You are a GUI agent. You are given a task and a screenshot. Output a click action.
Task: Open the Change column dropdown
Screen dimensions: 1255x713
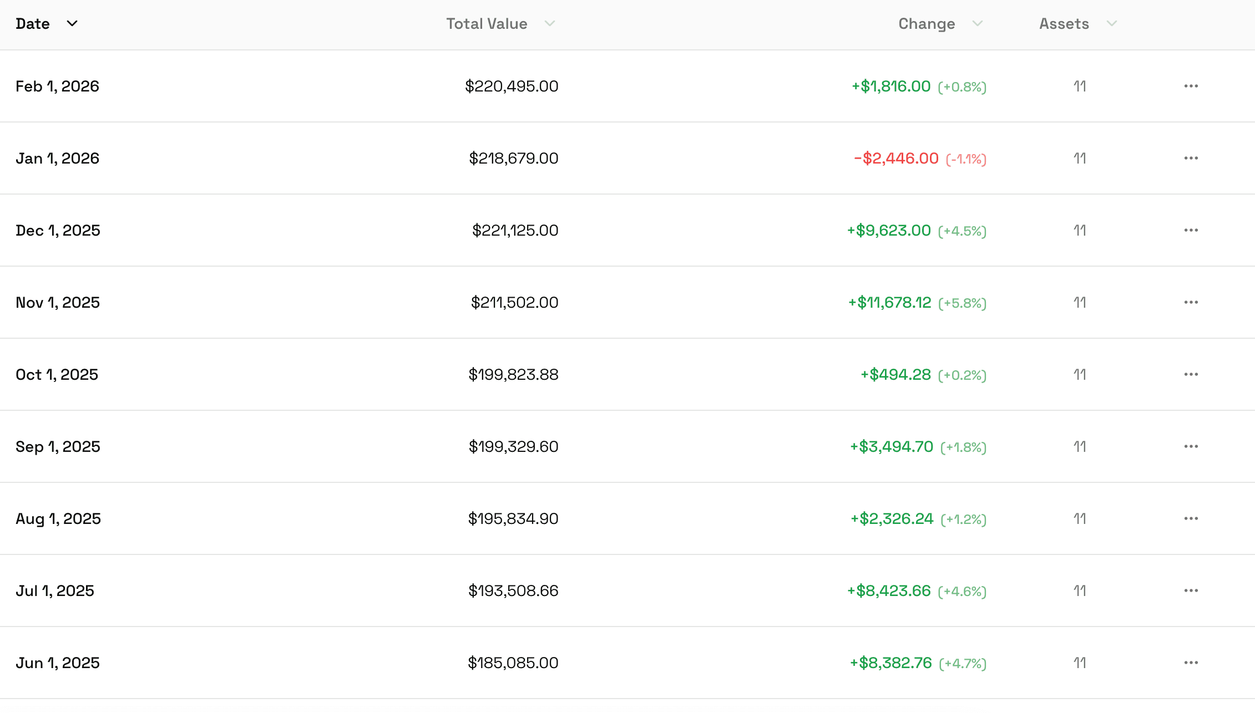[978, 24]
